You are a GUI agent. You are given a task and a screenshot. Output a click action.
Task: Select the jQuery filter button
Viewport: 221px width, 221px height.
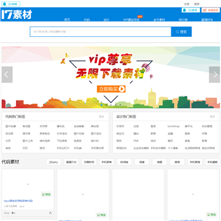coord(53,162)
